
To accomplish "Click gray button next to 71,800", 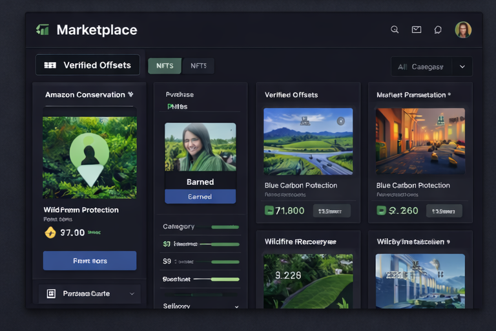I will point(332,211).
